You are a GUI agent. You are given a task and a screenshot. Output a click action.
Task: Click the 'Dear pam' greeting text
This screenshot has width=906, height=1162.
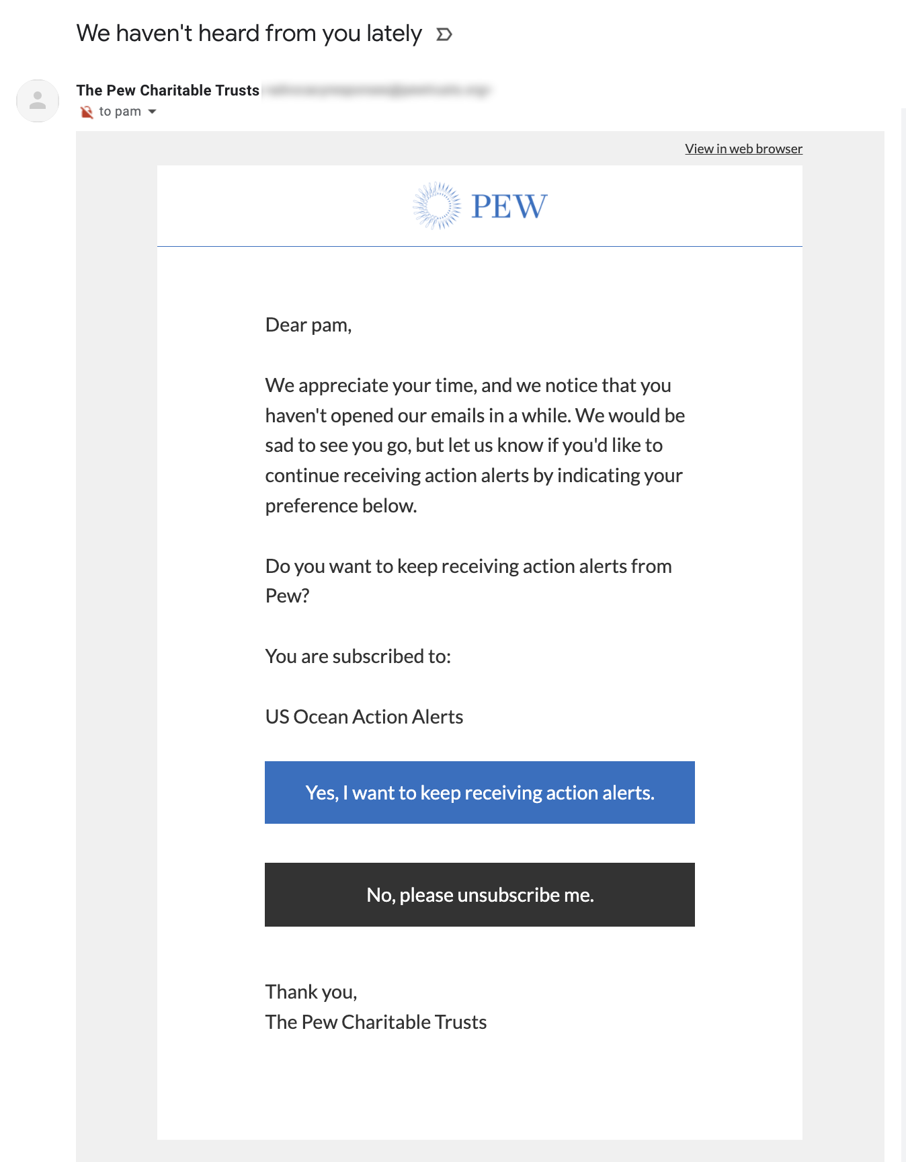(306, 324)
